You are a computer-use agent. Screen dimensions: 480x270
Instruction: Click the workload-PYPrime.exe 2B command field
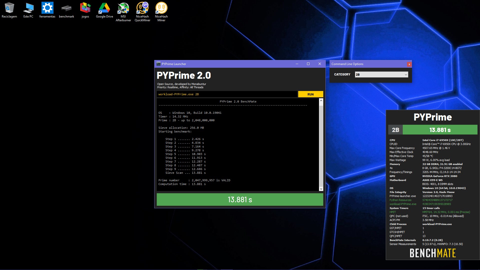click(227, 94)
